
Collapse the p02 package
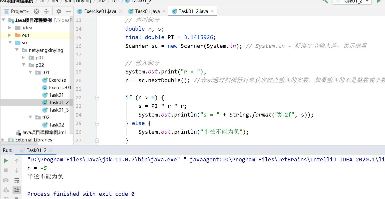point(24,65)
